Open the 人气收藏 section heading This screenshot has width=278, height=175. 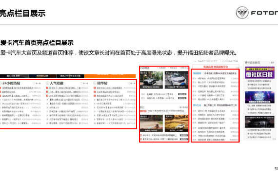57,83
